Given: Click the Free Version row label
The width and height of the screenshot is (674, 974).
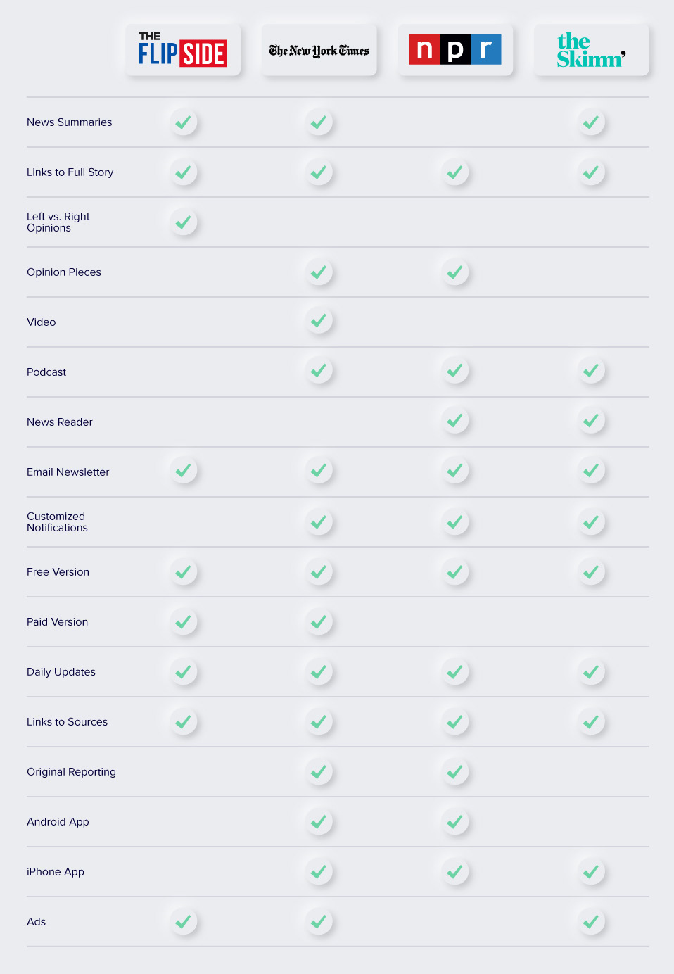Looking at the screenshot, I should point(58,572).
